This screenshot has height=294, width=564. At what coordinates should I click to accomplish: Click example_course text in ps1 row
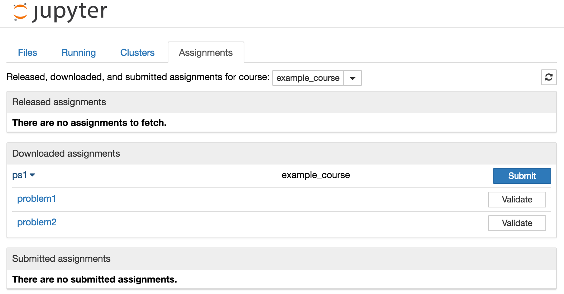316,175
